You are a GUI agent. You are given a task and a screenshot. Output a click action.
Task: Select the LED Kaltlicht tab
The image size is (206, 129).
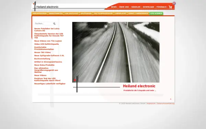72,13
